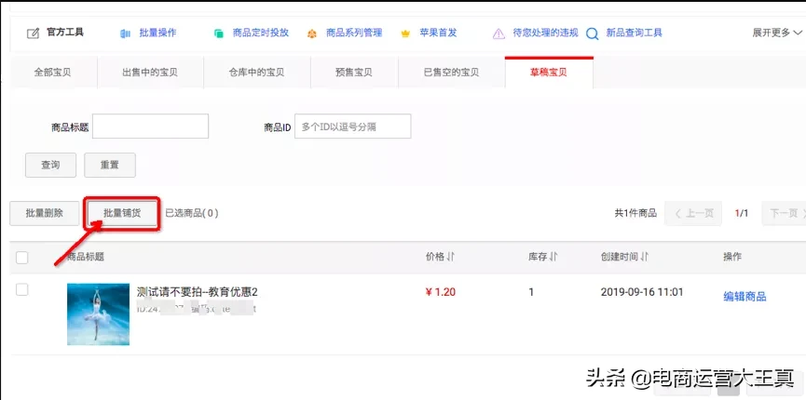The height and width of the screenshot is (400, 806).
Task: Click the 待您处理的违规 warning icon
Action: pyautogui.click(x=499, y=33)
